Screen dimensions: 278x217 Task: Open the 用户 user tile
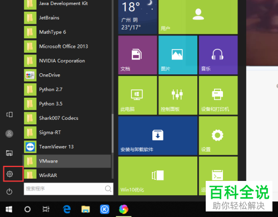click(198, 17)
